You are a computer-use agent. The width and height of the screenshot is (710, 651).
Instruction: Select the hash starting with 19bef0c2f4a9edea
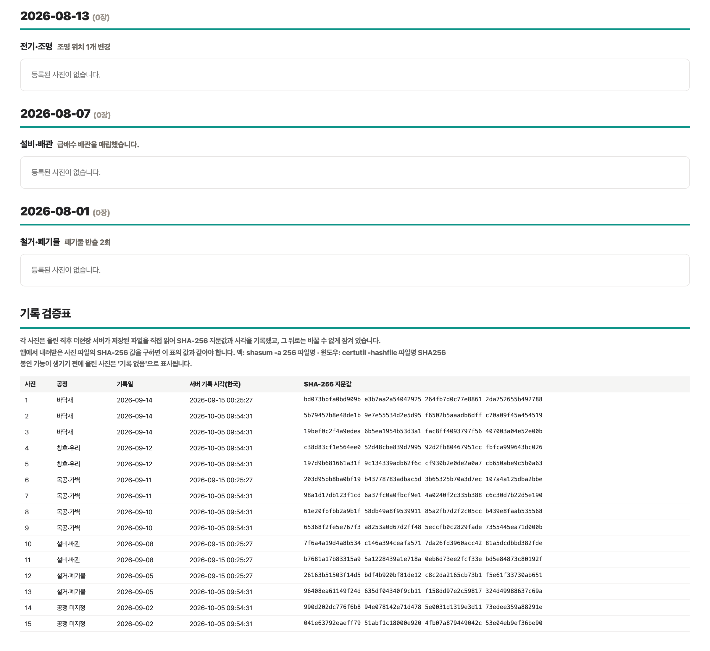[x=423, y=431]
